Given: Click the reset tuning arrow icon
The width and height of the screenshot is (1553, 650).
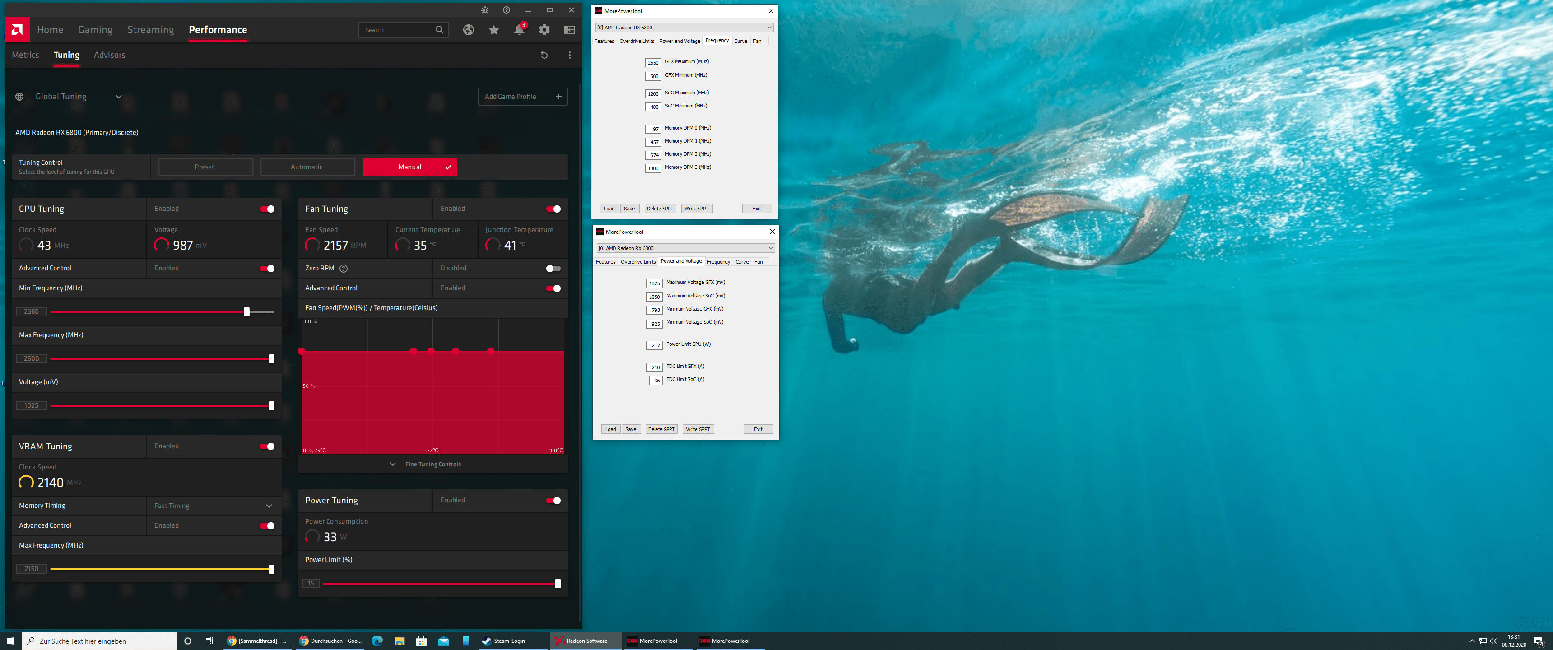Looking at the screenshot, I should pos(544,55).
